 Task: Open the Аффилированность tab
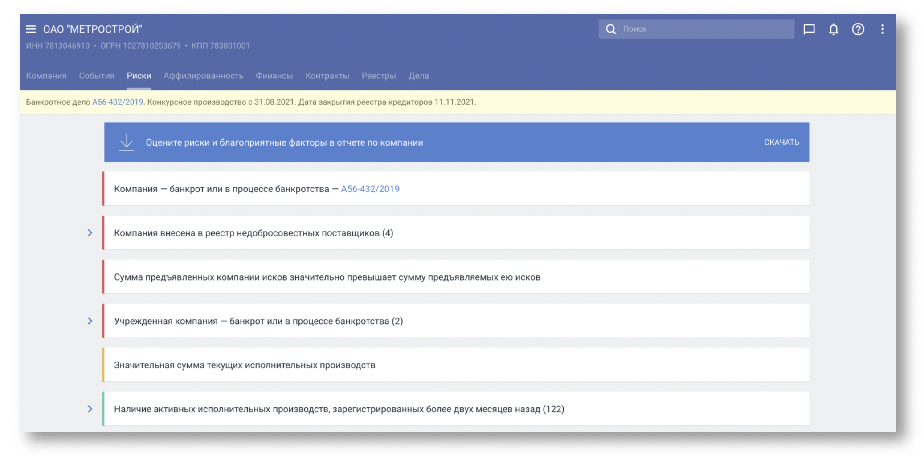point(203,76)
